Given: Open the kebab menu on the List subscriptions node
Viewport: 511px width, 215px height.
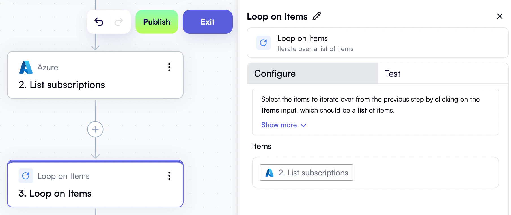Looking at the screenshot, I should (169, 67).
